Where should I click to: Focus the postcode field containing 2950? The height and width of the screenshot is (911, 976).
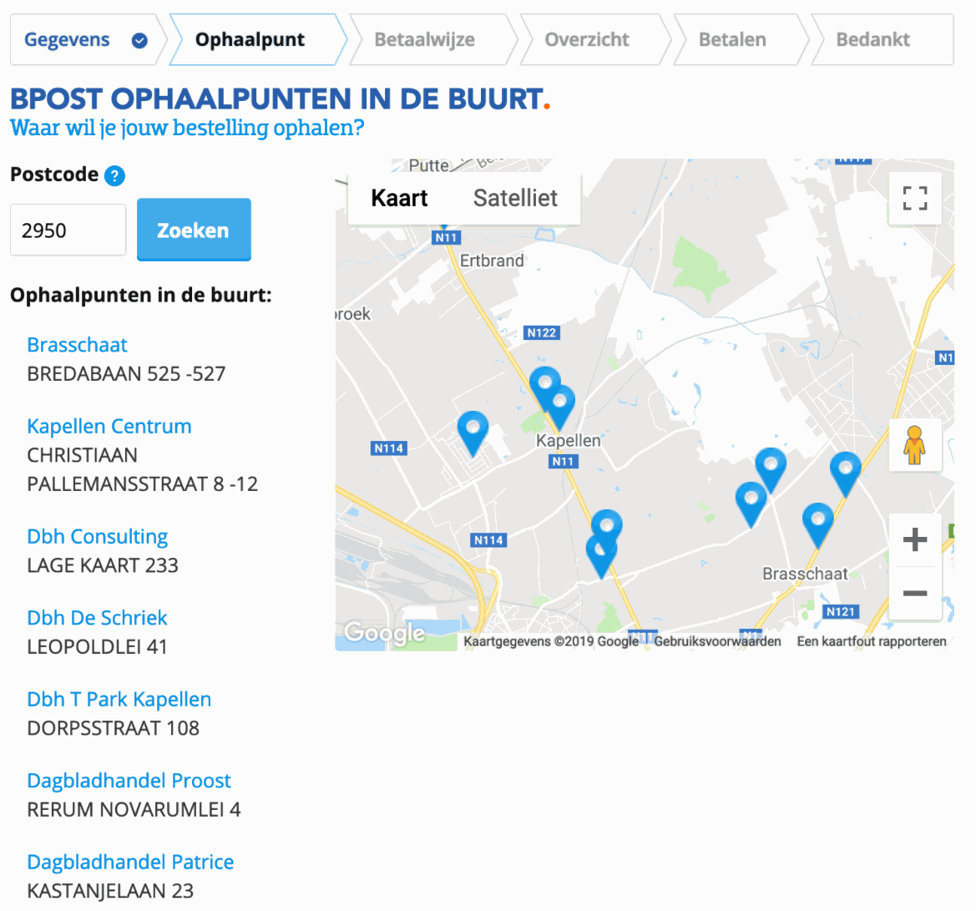(68, 230)
